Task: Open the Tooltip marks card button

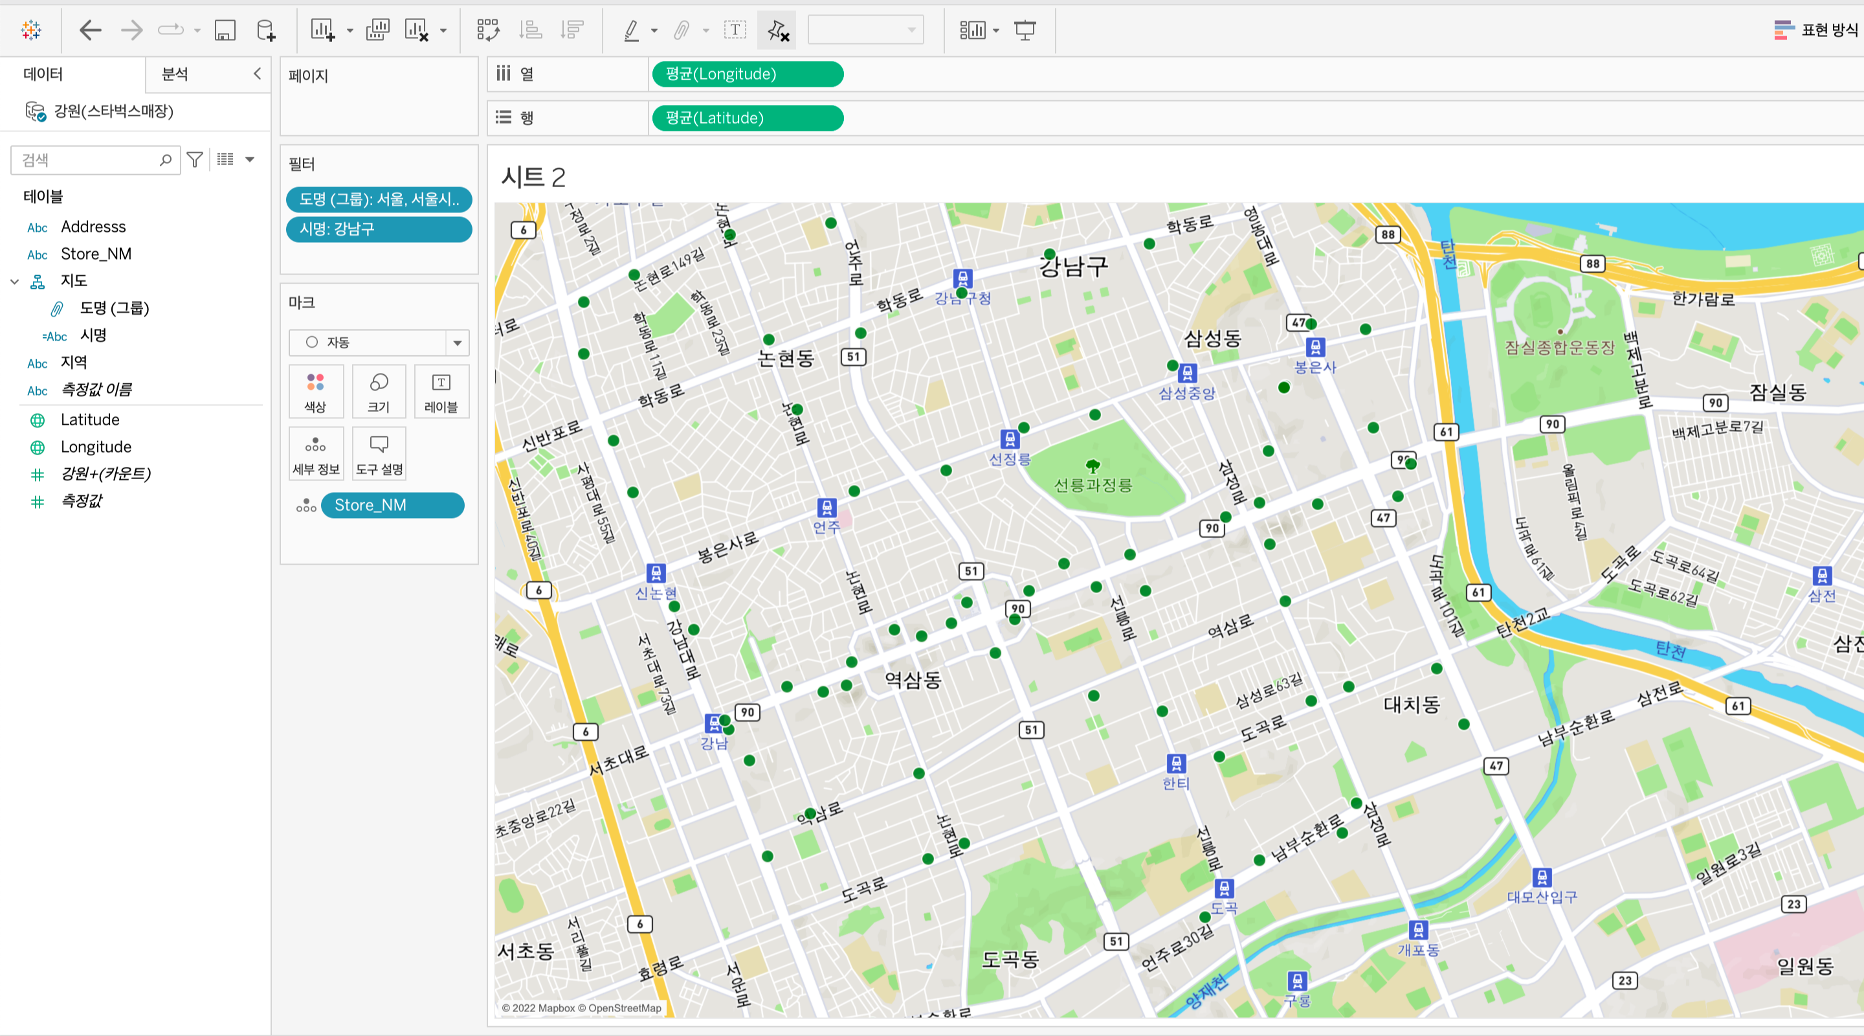Action: [x=379, y=454]
